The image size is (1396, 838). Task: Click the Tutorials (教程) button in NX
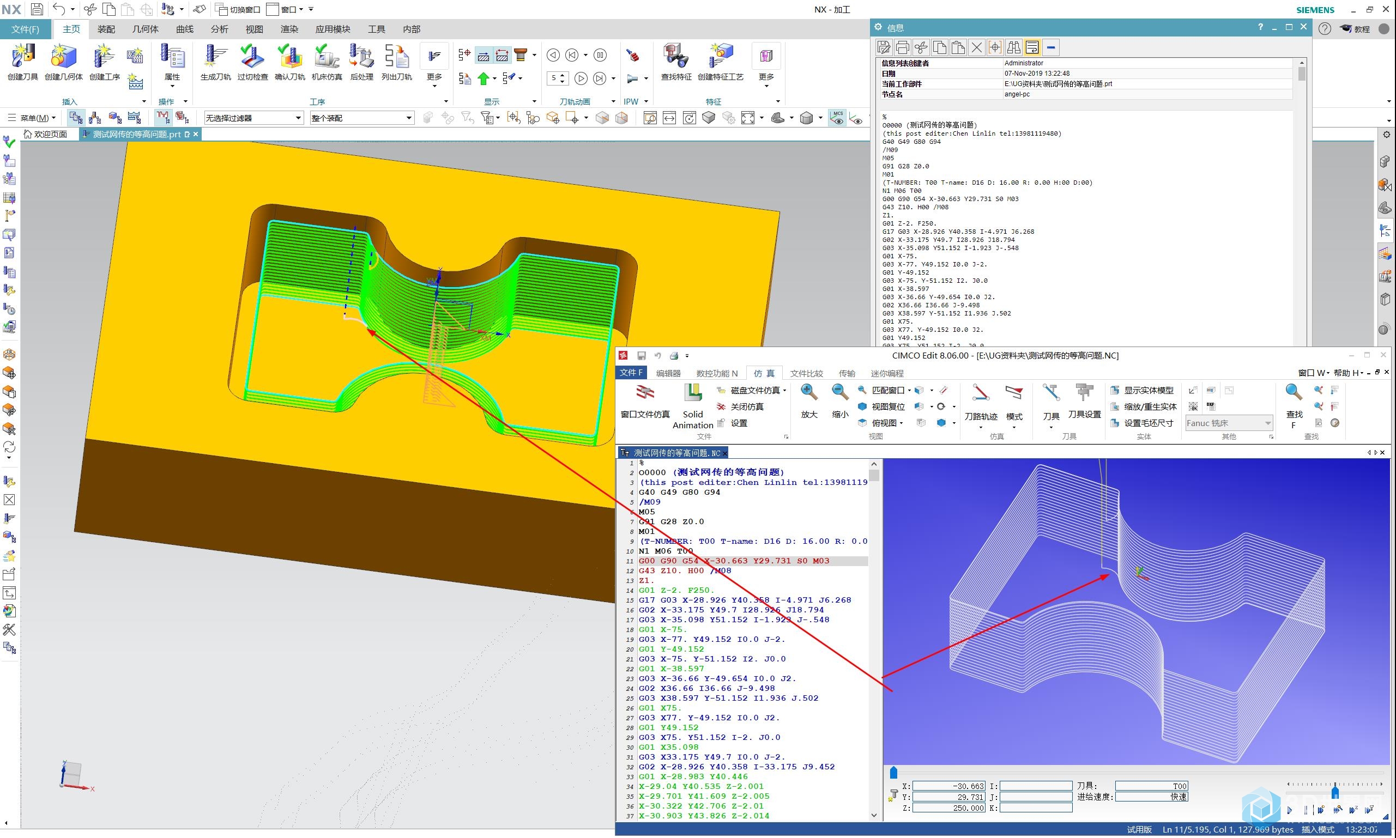(1355, 29)
